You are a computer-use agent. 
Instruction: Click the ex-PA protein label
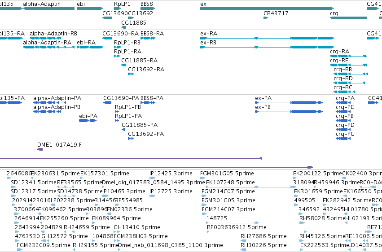pos(263,98)
